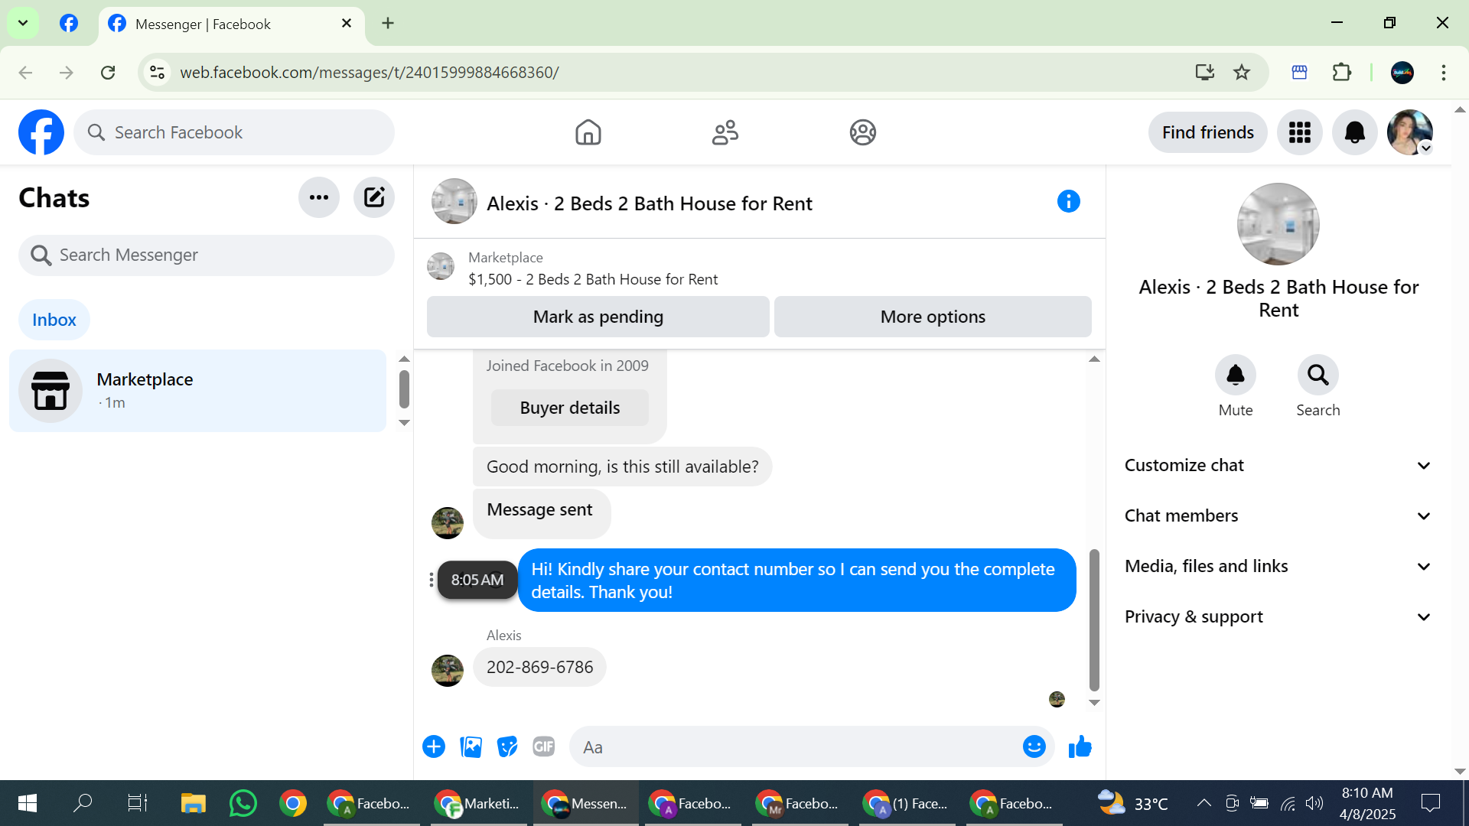Viewport: 1469px width, 826px height.
Task: Click Mark as pending button
Action: pos(598,317)
